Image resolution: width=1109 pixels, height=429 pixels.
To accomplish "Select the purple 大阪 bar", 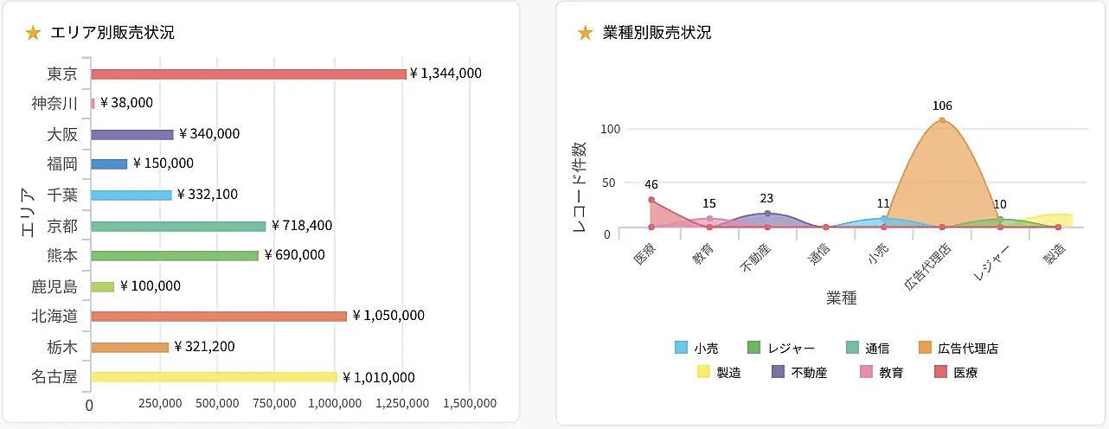I will 132,135.
